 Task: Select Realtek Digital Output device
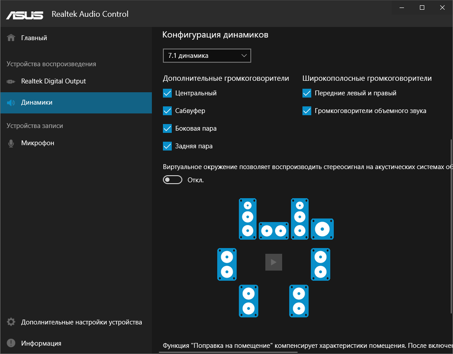(53, 81)
